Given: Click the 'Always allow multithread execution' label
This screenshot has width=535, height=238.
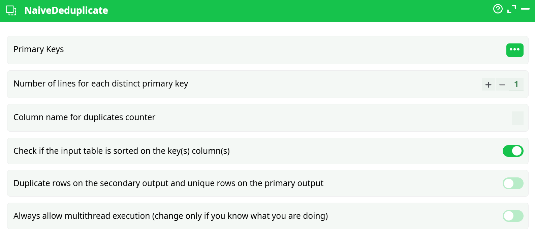Looking at the screenshot, I should [x=170, y=216].
